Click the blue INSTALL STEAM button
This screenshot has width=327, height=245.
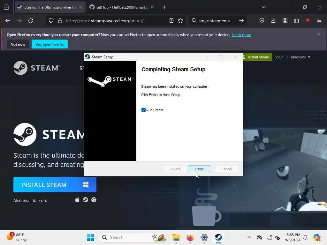pyautogui.click(x=55, y=185)
